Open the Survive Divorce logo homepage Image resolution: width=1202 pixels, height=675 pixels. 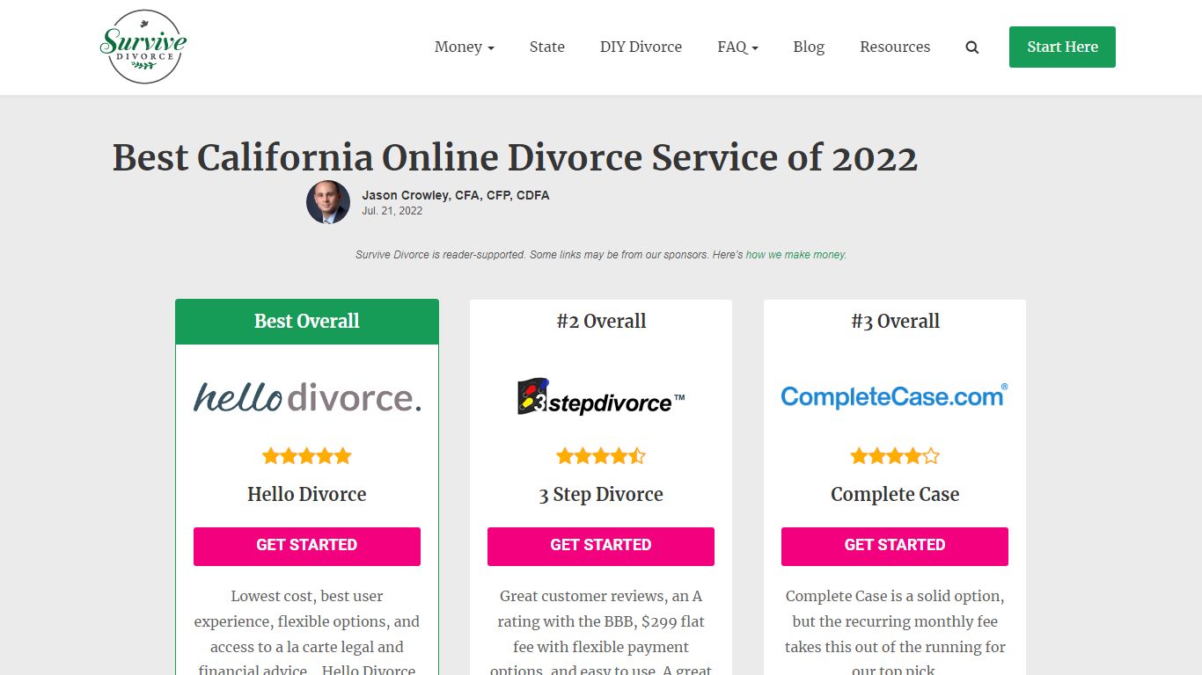pyautogui.click(x=143, y=47)
